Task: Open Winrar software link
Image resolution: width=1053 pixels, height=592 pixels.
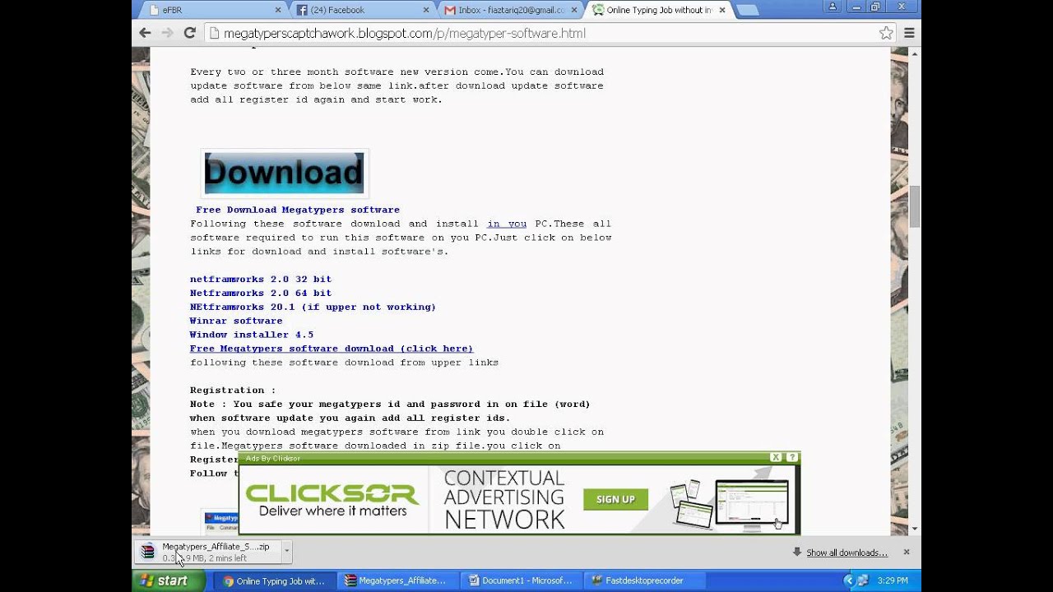Action: (x=236, y=321)
